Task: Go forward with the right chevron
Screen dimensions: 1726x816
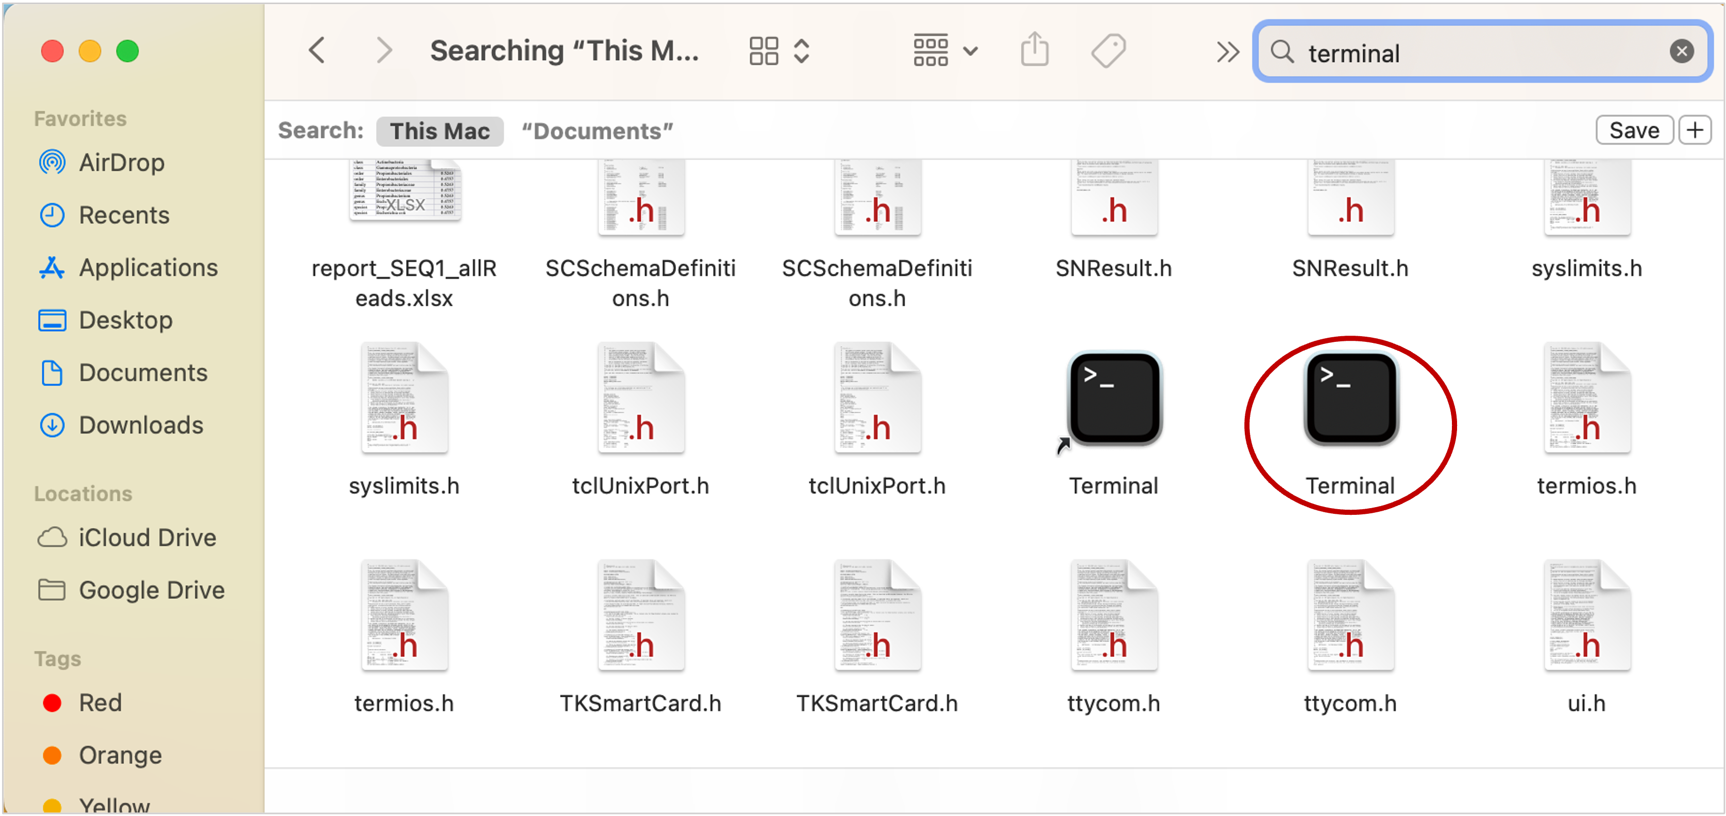Action: [x=384, y=51]
